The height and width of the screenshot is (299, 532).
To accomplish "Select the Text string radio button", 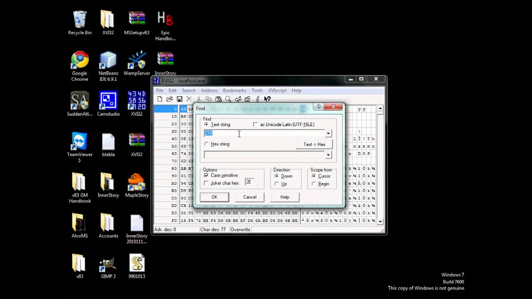I will tap(207, 125).
